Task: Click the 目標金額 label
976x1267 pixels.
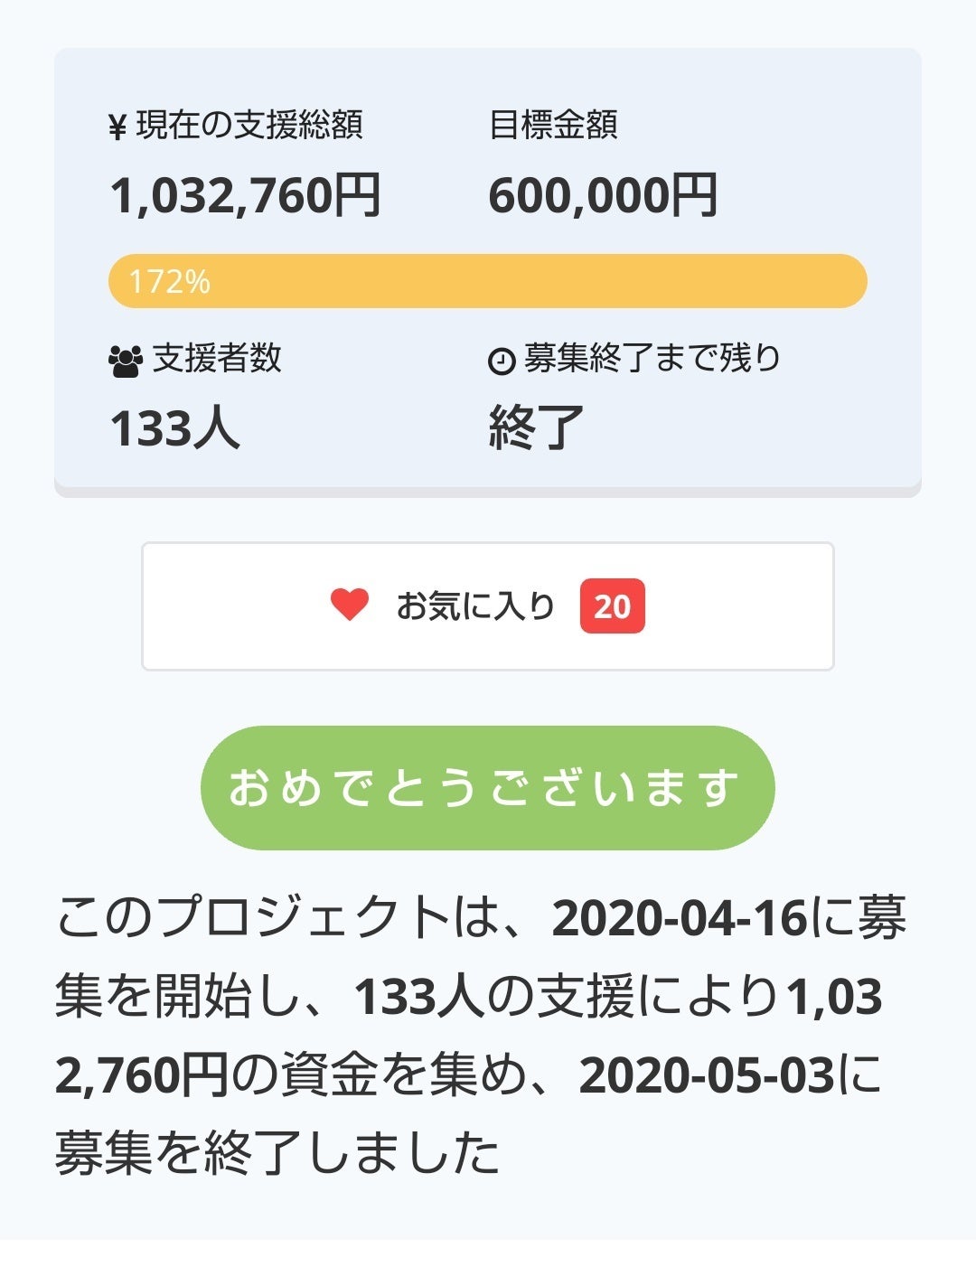Action: [x=553, y=125]
